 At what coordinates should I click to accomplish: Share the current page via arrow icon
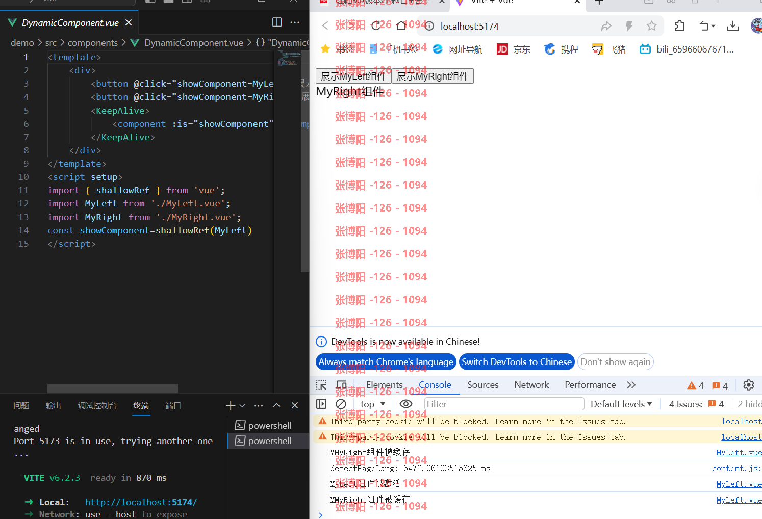pyautogui.click(x=606, y=26)
